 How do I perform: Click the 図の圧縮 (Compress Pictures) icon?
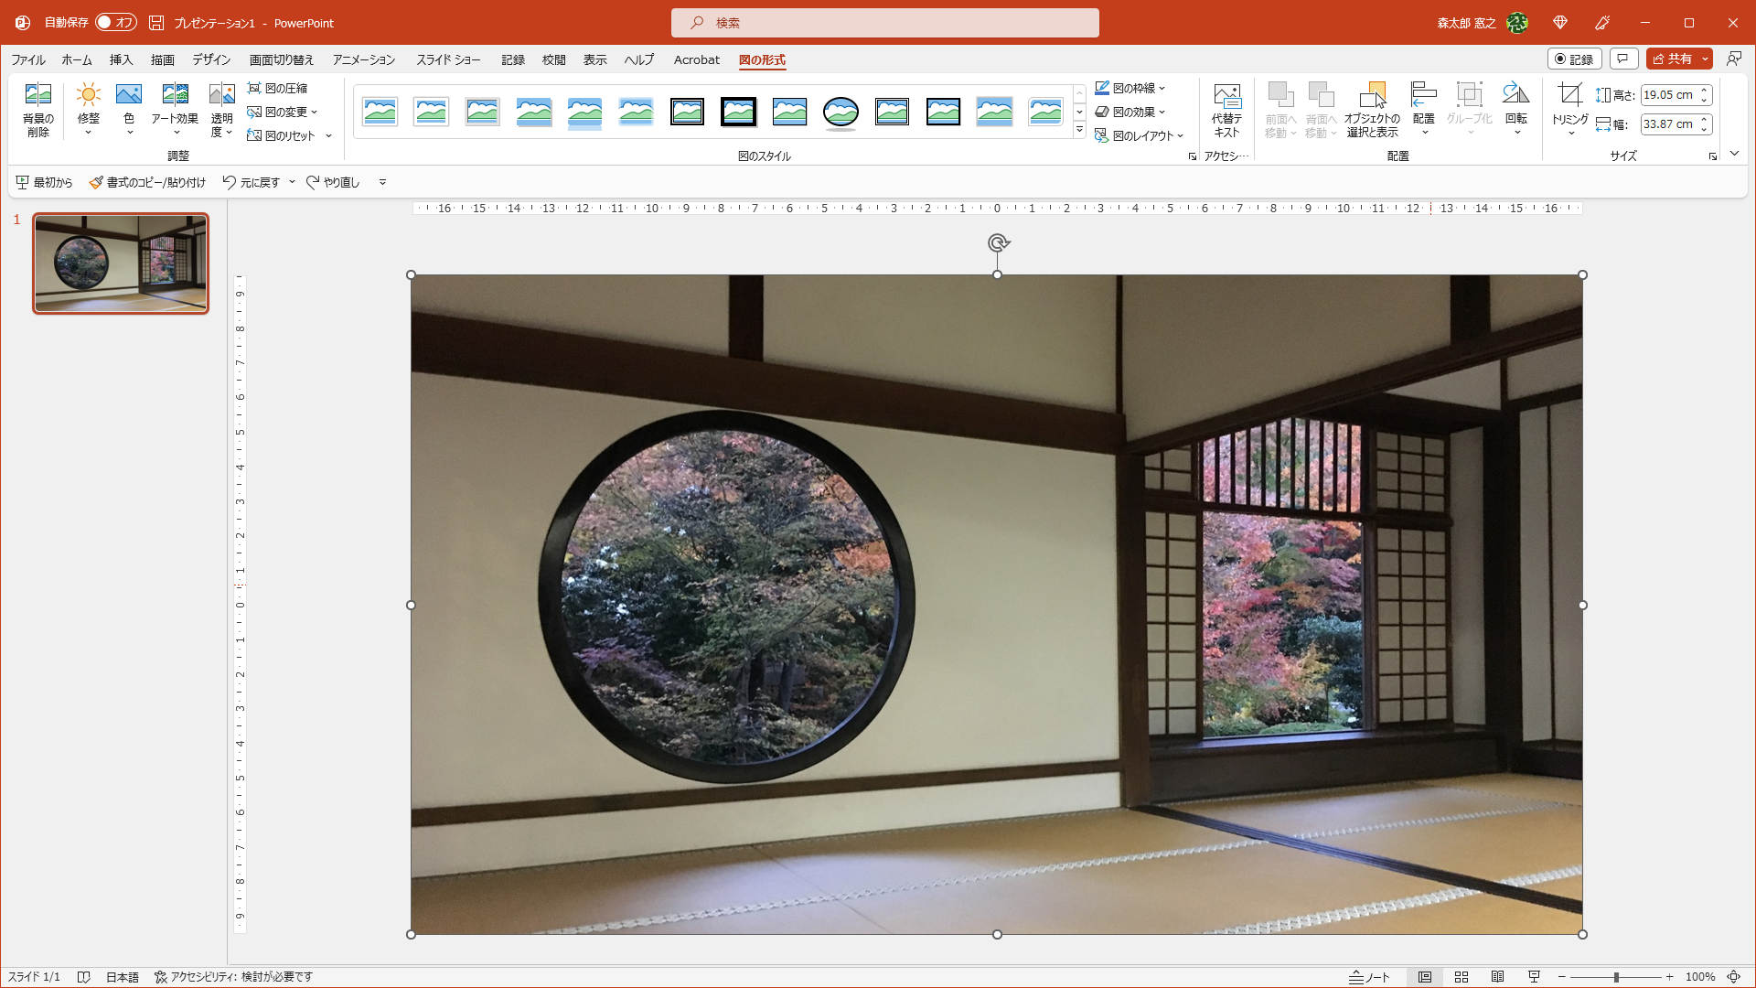(x=254, y=88)
